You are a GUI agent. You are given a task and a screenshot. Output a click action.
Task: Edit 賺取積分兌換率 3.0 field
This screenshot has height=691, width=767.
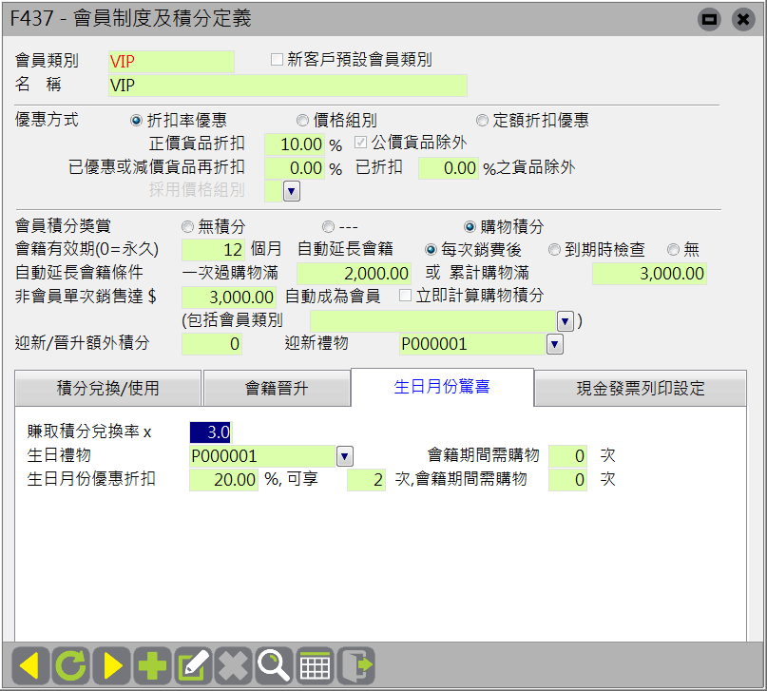tap(211, 432)
